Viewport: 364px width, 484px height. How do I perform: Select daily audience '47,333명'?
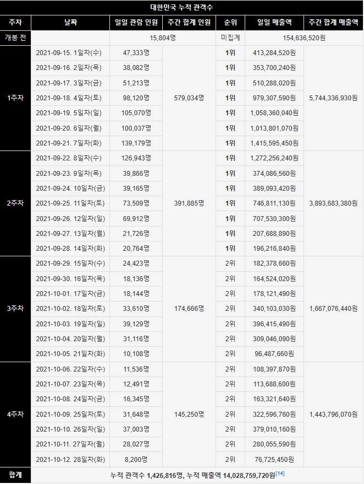point(136,53)
